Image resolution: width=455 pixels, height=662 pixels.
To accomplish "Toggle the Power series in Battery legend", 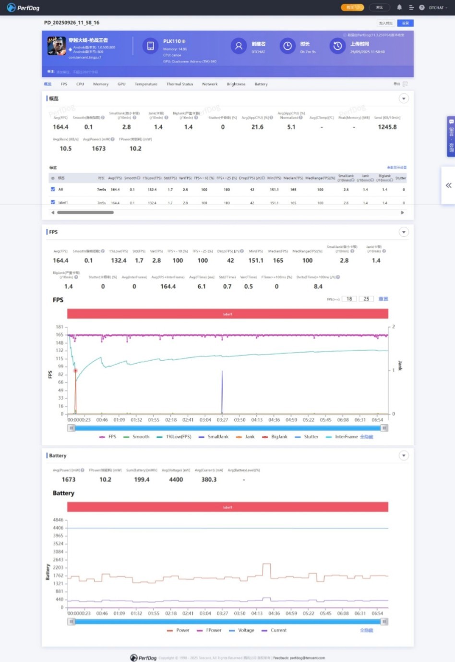I will pyautogui.click(x=178, y=630).
